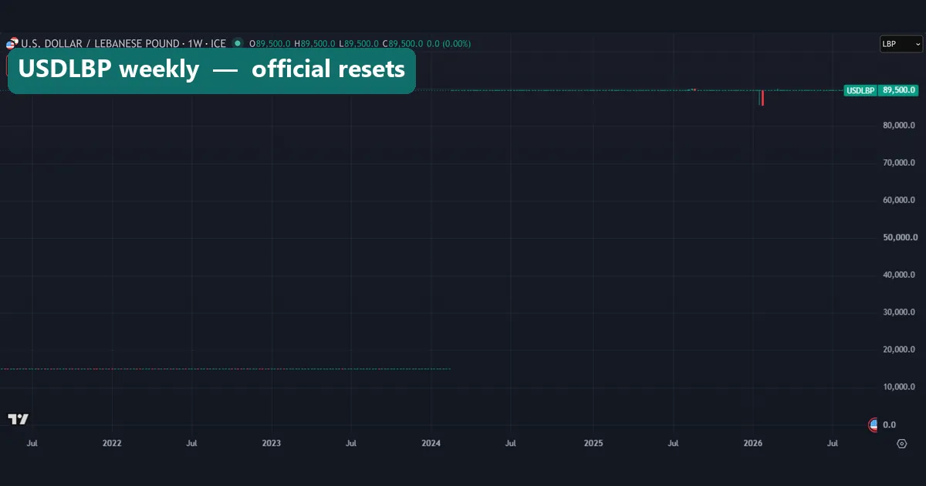The height and width of the screenshot is (486, 926).
Task: Click the green 89,500.0 current price tag
Action: point(899,90)
